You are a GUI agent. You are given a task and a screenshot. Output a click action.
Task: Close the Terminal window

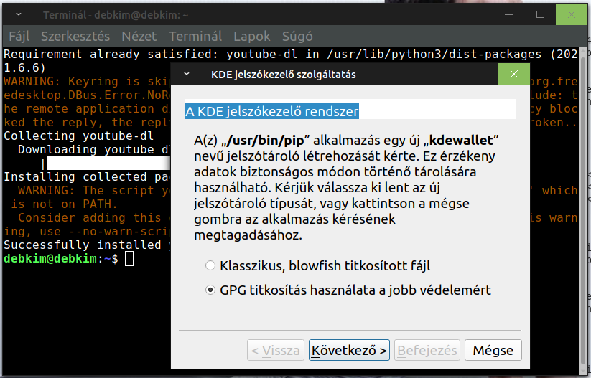coord(572,14)
